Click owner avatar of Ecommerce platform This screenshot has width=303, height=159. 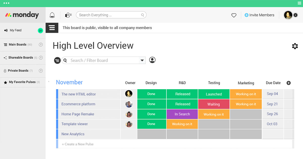pos(129,104)
